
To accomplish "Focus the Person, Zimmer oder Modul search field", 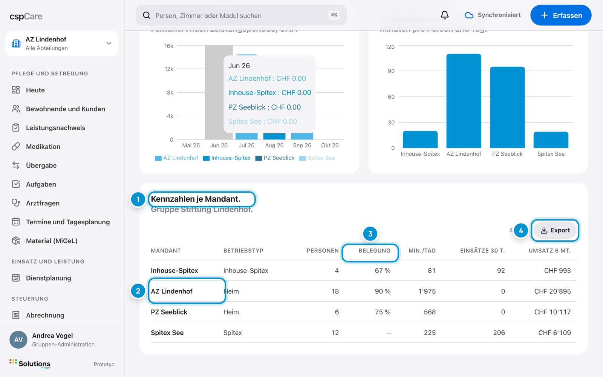I will click(x=241, y=15).
